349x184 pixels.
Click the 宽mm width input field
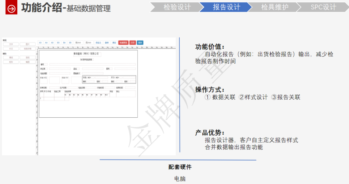[78, 43]
